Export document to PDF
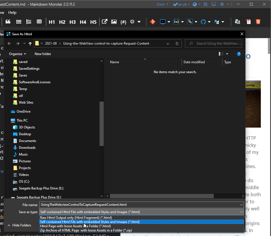 tap(248, 22)
